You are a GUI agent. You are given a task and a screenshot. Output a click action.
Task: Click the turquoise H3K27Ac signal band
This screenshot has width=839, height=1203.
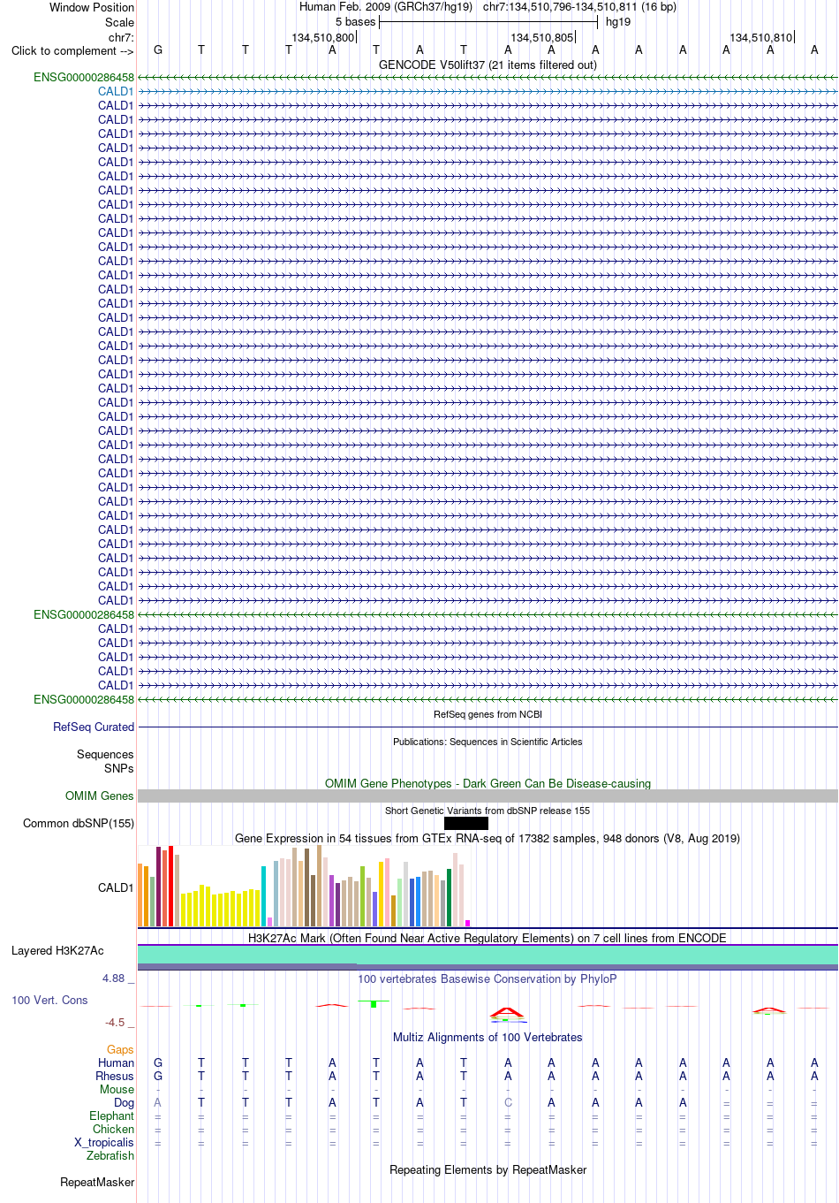(488, 955)
